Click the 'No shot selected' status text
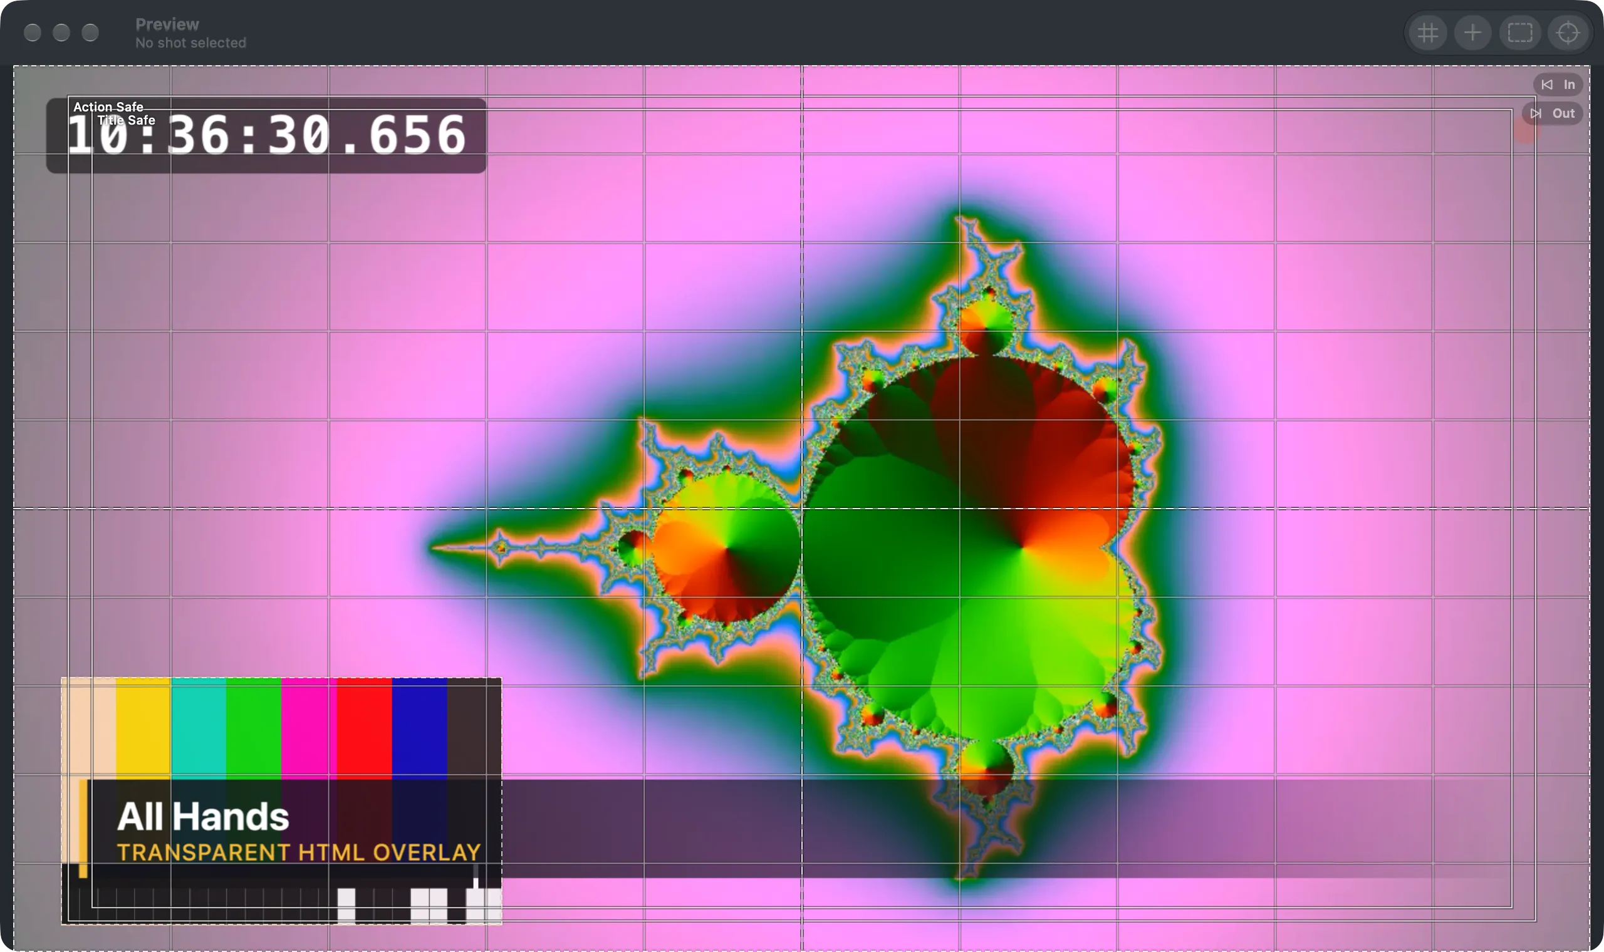The height and width of the screenshot is (952, 1604). [x=190, y=43]
